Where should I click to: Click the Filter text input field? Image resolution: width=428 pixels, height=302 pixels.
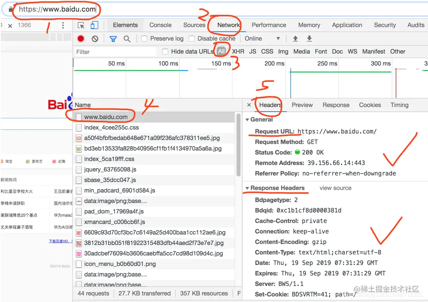pos(115,52)
